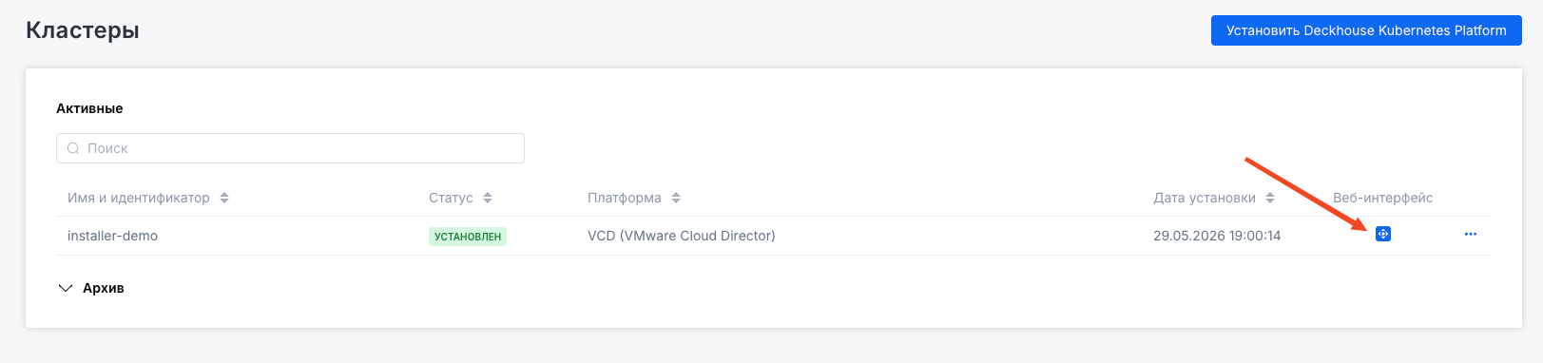Sort by the Статус column arrows
1543x363 pixels.
pyautogui.click(x=488, y=198)
